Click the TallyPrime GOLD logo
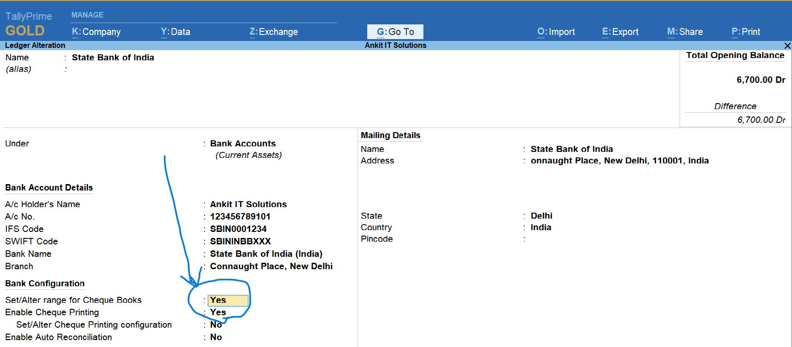The width and height of the screenshot is (792, 347). (x=28, y=24)
